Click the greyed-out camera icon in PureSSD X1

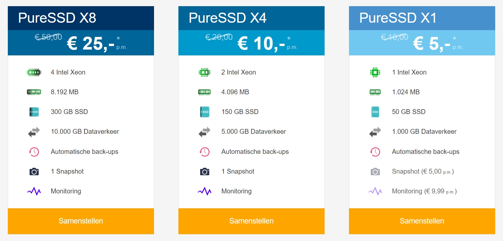coord(375,172)
